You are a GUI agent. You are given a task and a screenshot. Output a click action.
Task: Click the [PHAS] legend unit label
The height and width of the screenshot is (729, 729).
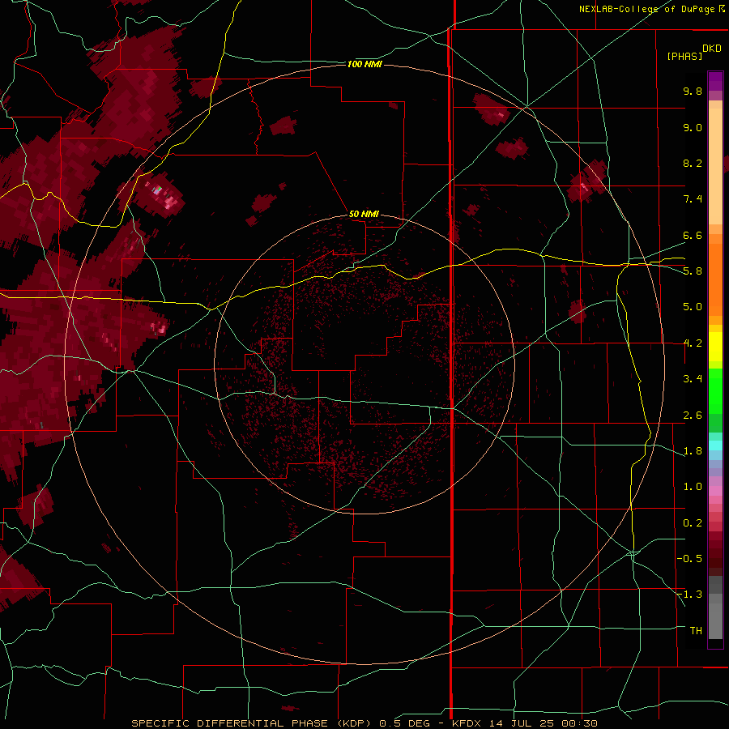(684, 56)
